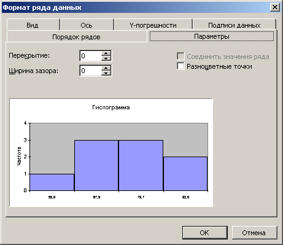Increase the Перекрытие value with up arrow
Screen dimensions: 283x245
[x=106, y=53]
